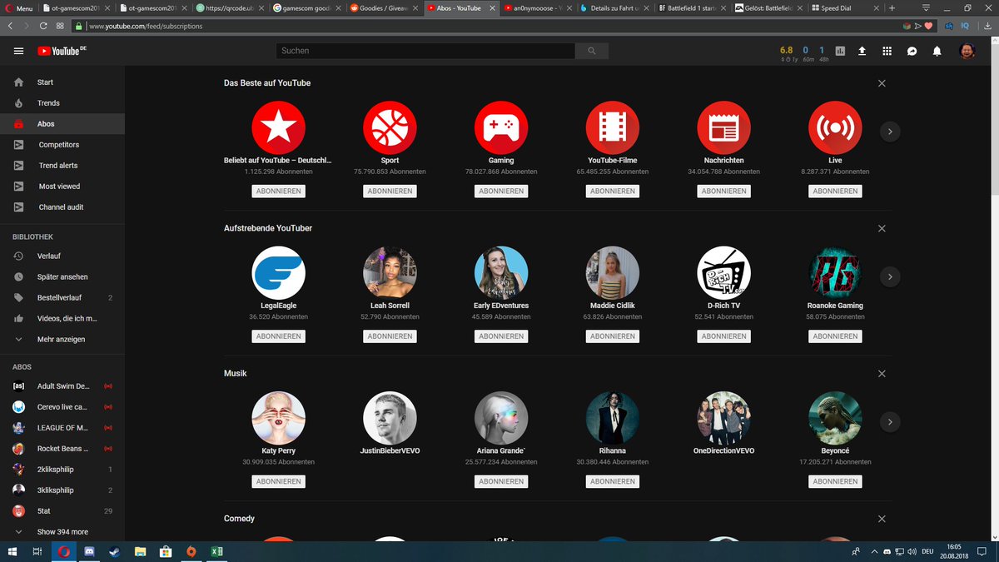Screen dimensions: 999x562
Task: Select Abos in the sidebar
Action: (62, 124)
